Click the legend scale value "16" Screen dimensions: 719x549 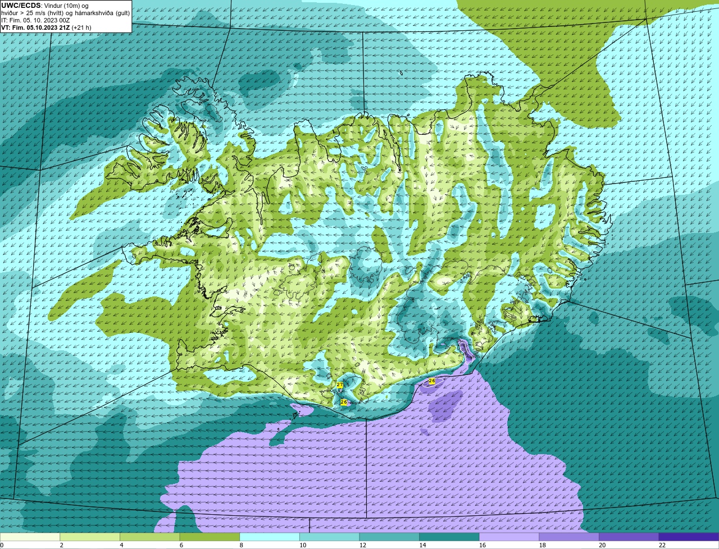click(483, 545)
